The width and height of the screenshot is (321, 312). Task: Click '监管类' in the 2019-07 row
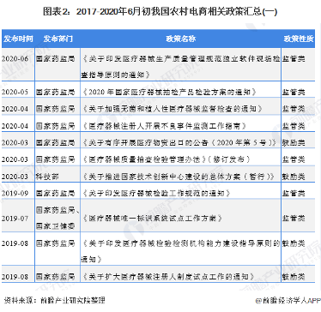(x=294, y=219)
